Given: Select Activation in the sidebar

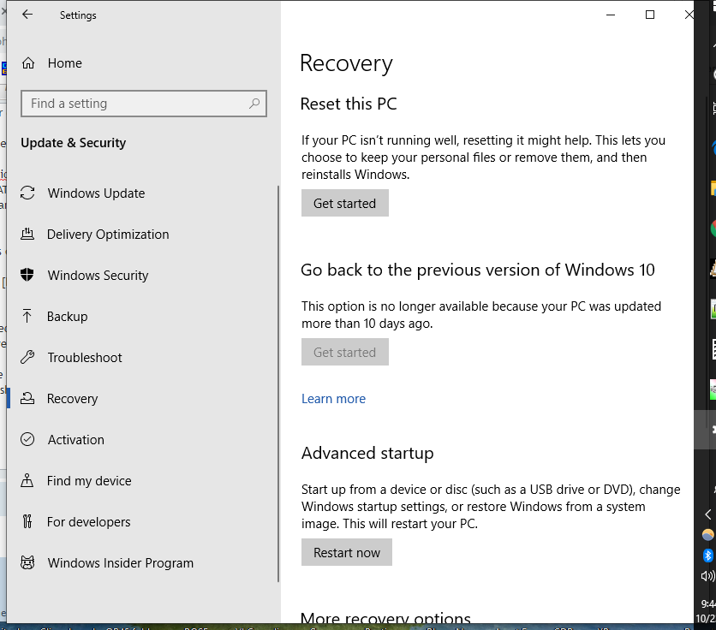Looking at the screenshot, I should 76,440.
